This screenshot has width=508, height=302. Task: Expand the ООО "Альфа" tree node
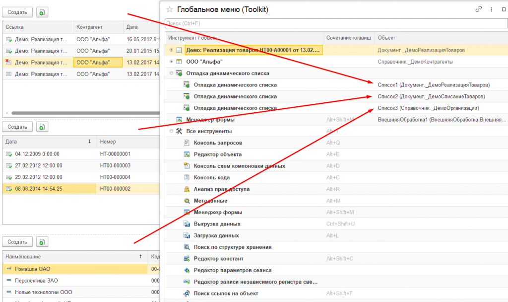[x=171, y=62]
